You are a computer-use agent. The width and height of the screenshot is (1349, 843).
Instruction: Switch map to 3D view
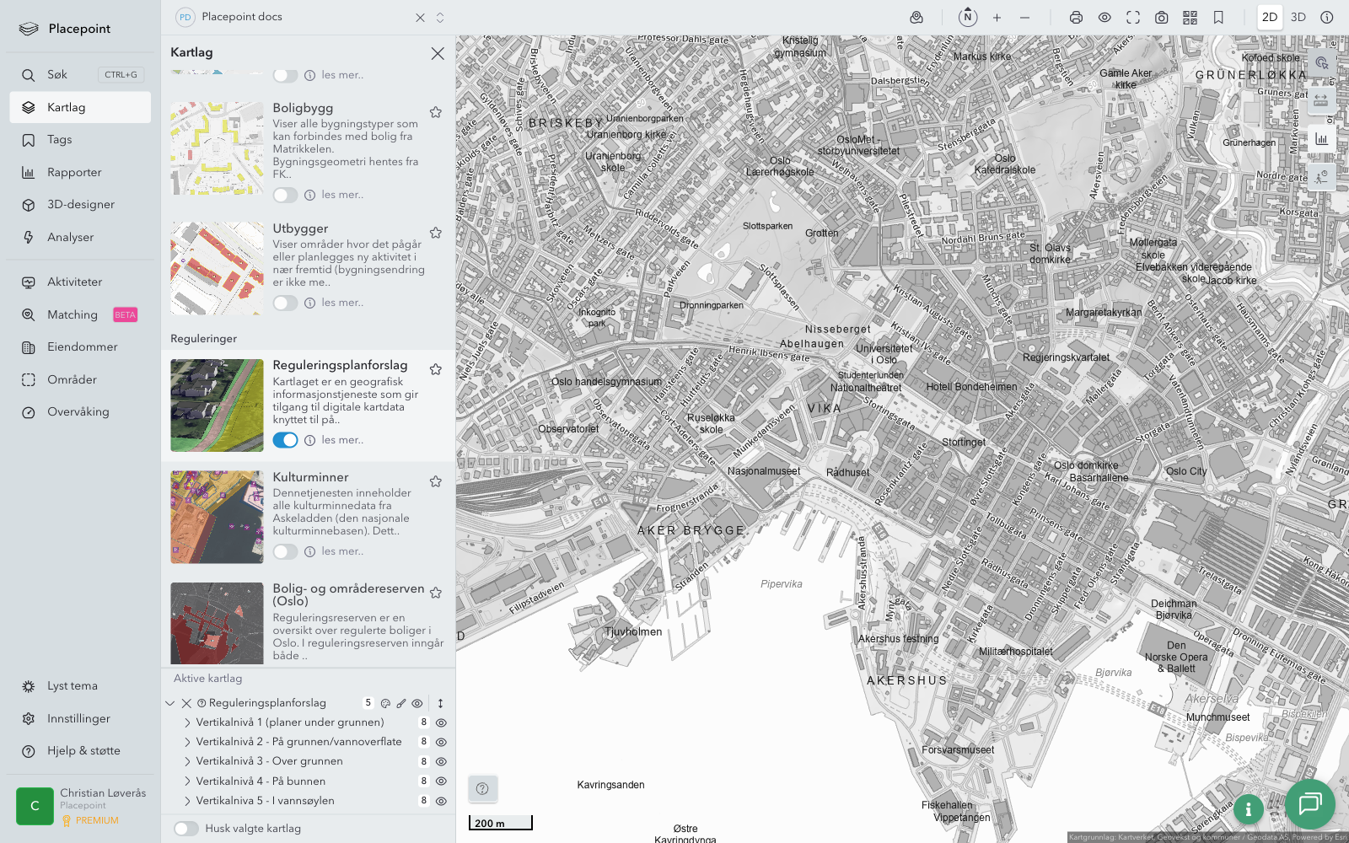[1298, 18]
